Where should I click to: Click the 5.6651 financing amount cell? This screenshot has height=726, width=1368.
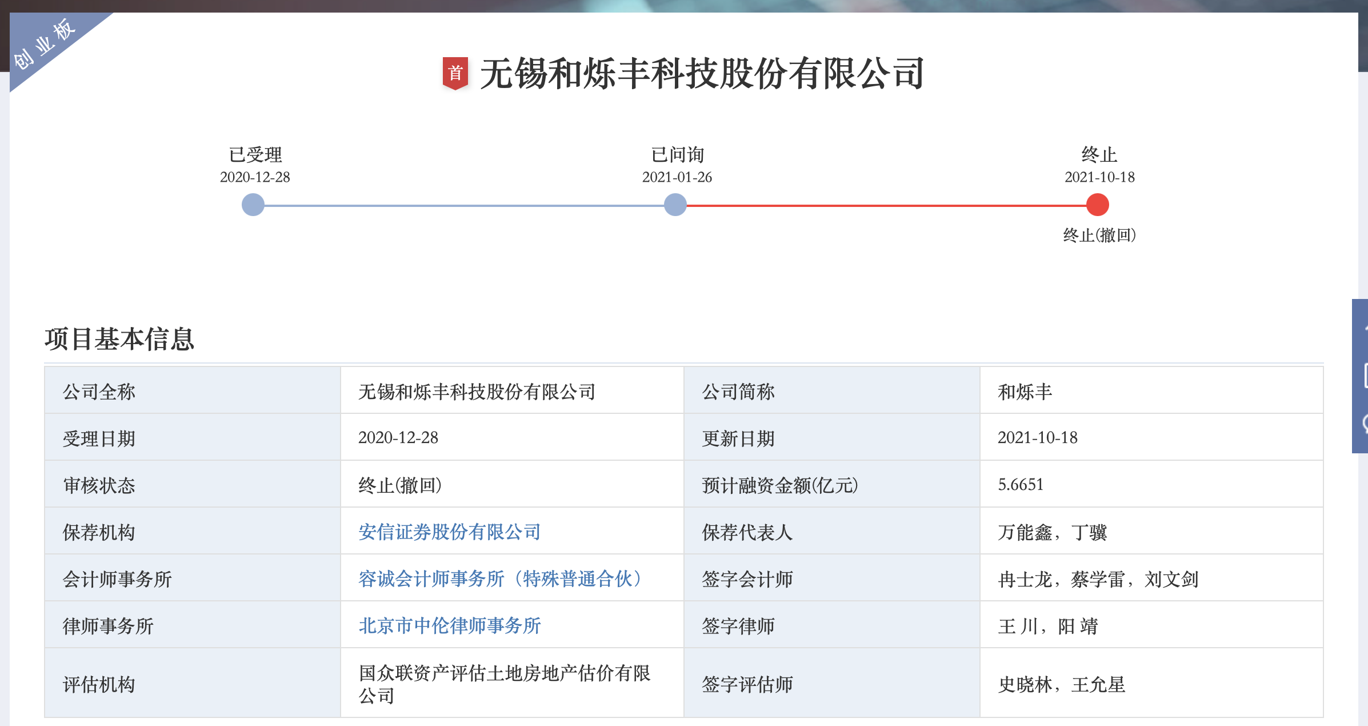[1021, 485]
